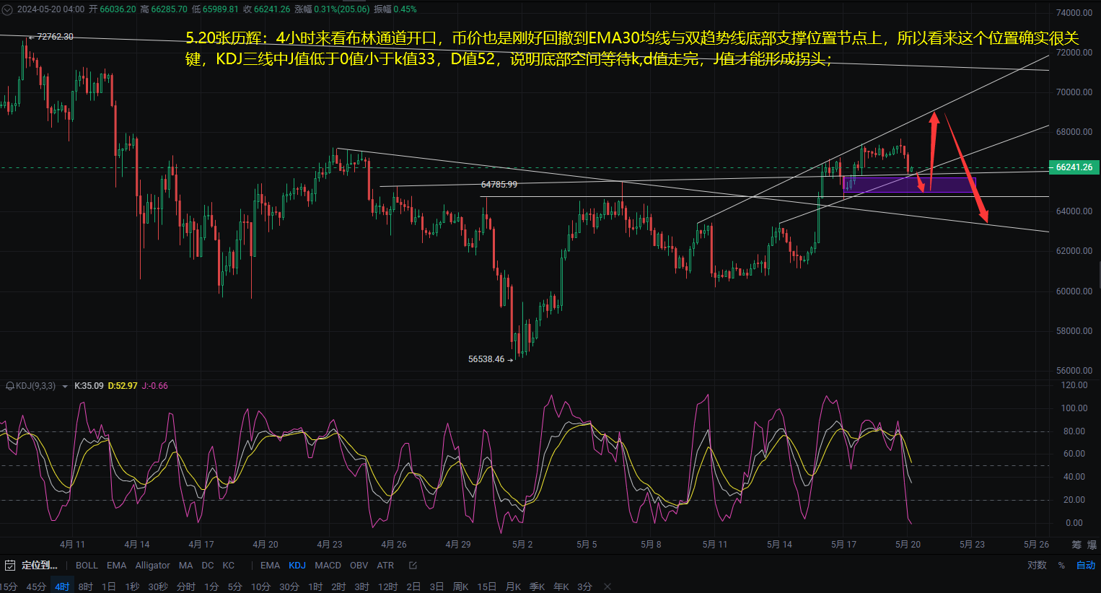Click the 5月 20 date on the time axis

908,545
